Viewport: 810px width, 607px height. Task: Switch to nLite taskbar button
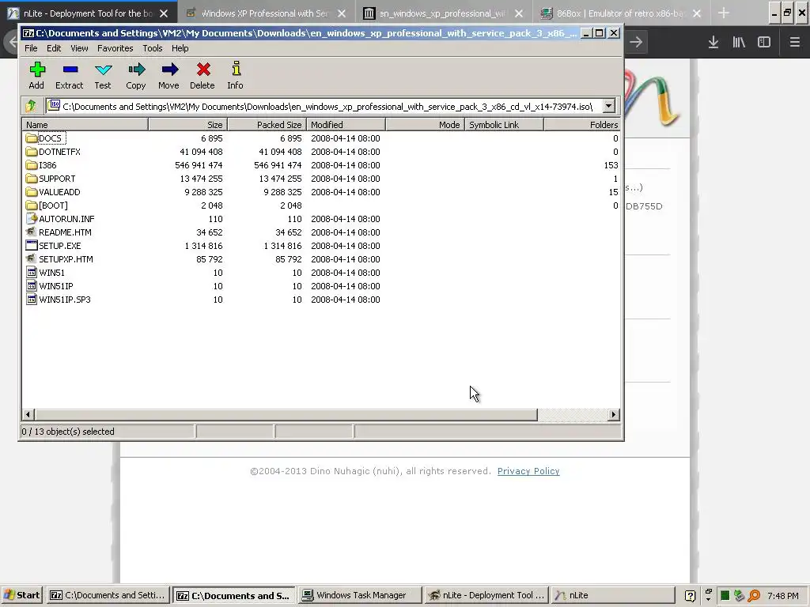pos(613,595)
